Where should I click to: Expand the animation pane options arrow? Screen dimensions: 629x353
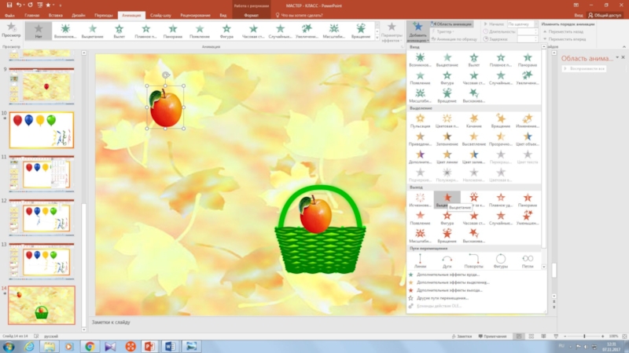pos(616,57)
